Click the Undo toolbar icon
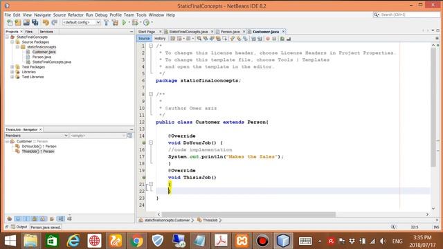Image resolution: width=443 pixels, height=249 pixels. pyautogui.click(x=46, y=22)
